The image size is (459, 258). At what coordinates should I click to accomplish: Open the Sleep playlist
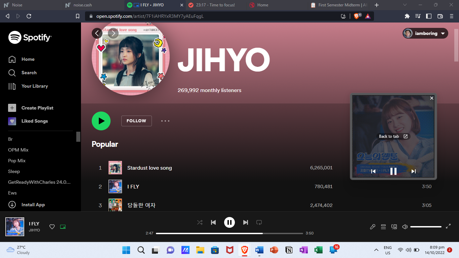pyautogui.click(x=14, y=171)
